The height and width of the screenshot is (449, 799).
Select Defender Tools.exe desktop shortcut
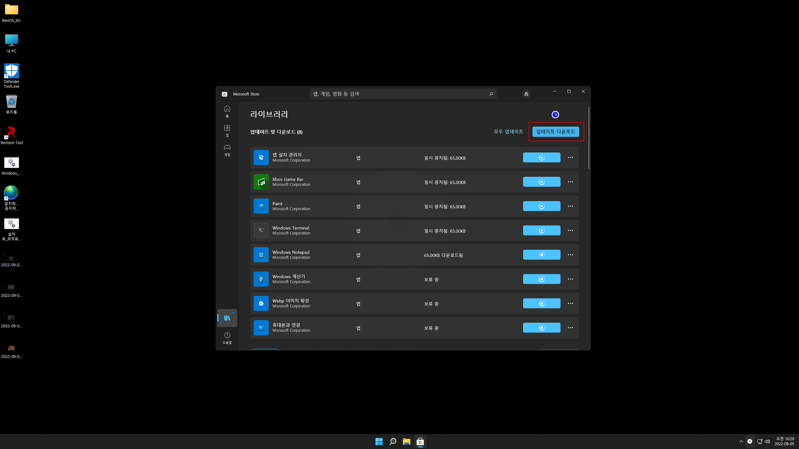[x=12, y=76]
